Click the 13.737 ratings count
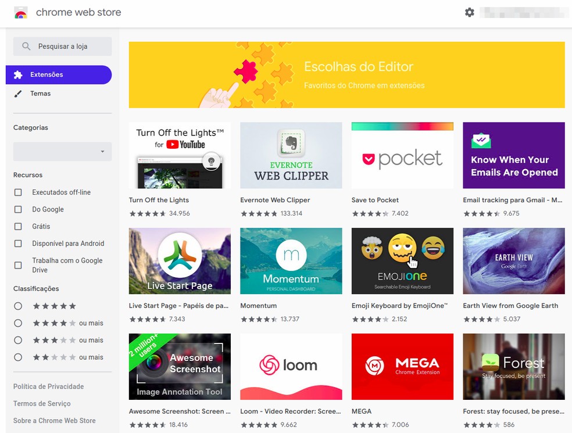Image resolution: width=572 pixels, height=433 pixels. point(289,319)
